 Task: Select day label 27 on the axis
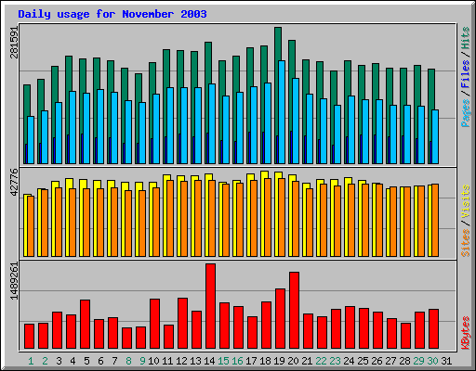click(390, 361)
